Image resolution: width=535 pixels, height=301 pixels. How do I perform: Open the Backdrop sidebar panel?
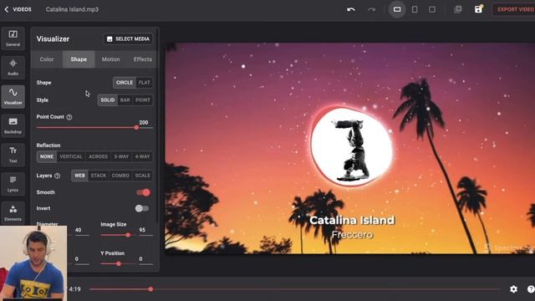point(13,125)
